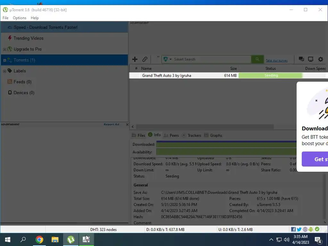Click the Android status bar icon
328x246 pixels.
[x=311, y=229]
